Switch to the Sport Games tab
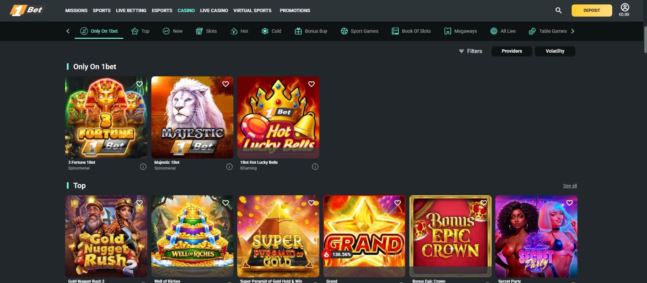This screenshot has width=647, height=283. tap(359, 31)
